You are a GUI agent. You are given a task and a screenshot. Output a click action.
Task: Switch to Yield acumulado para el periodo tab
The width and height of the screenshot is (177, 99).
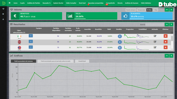pos(55,61)
